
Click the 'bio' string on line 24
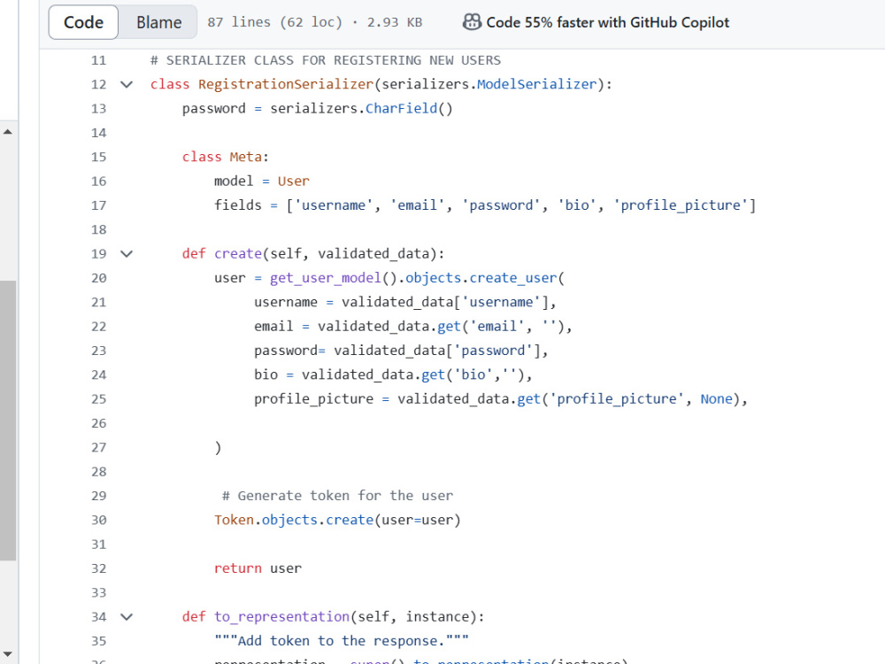pyautogui.click(x=473, y=374)
